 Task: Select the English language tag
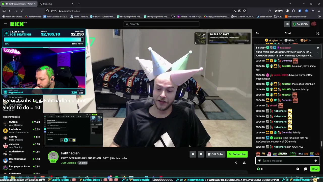[83, 163]
